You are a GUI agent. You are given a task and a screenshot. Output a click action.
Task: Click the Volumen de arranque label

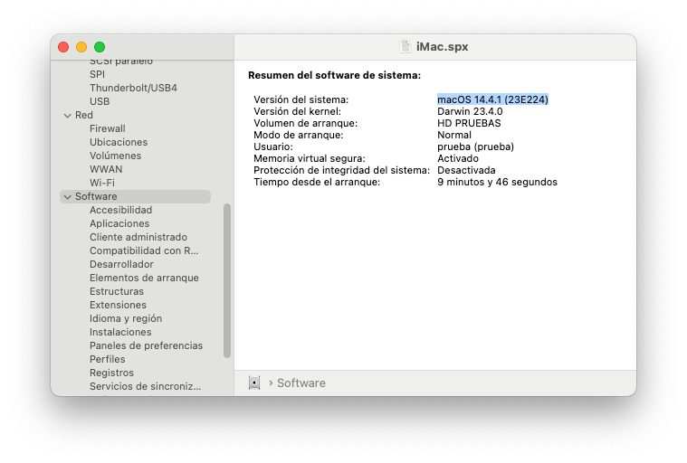pyautogui.click(x=305, y=123)
